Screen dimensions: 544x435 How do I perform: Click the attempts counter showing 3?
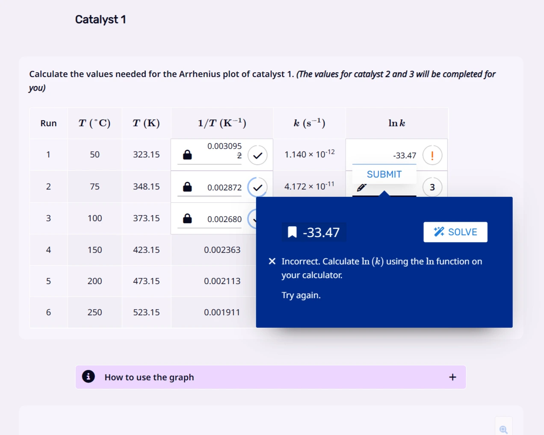click(432, 187)
